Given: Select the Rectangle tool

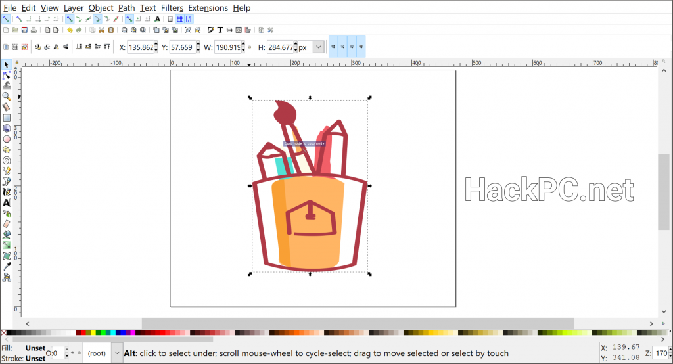Looking at the screenshot, I should point(7,118).
